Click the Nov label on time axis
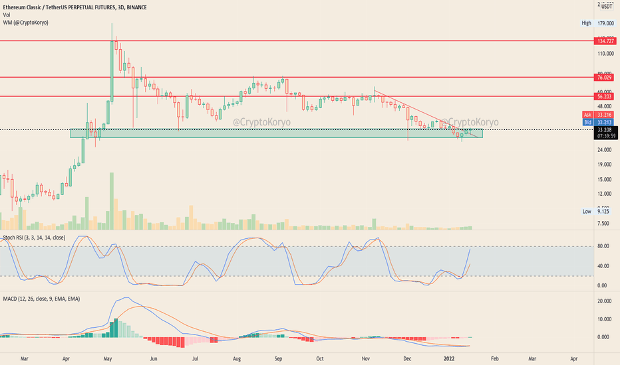Image resolution: width=620 pixels, height=365 pixels. (366, 358)
